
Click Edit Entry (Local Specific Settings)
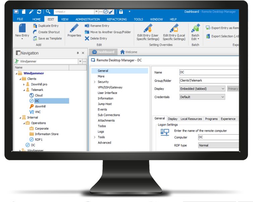pyautogui.click(x=174, y=32)
